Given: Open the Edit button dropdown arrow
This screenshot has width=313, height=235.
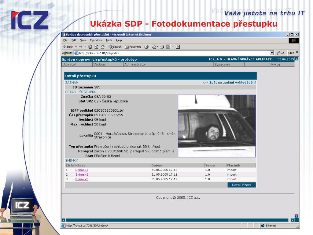Looking at the screenshot, I should coord(173,47).
